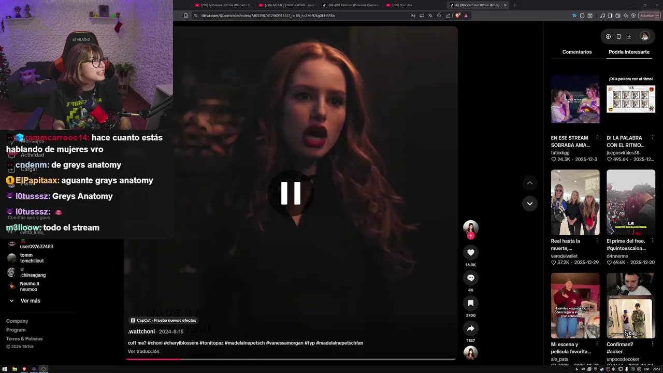Switch to the Podría interesarte tab

629,52
